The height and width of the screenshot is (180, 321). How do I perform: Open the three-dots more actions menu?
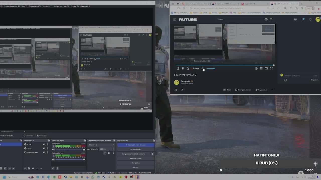273,90
